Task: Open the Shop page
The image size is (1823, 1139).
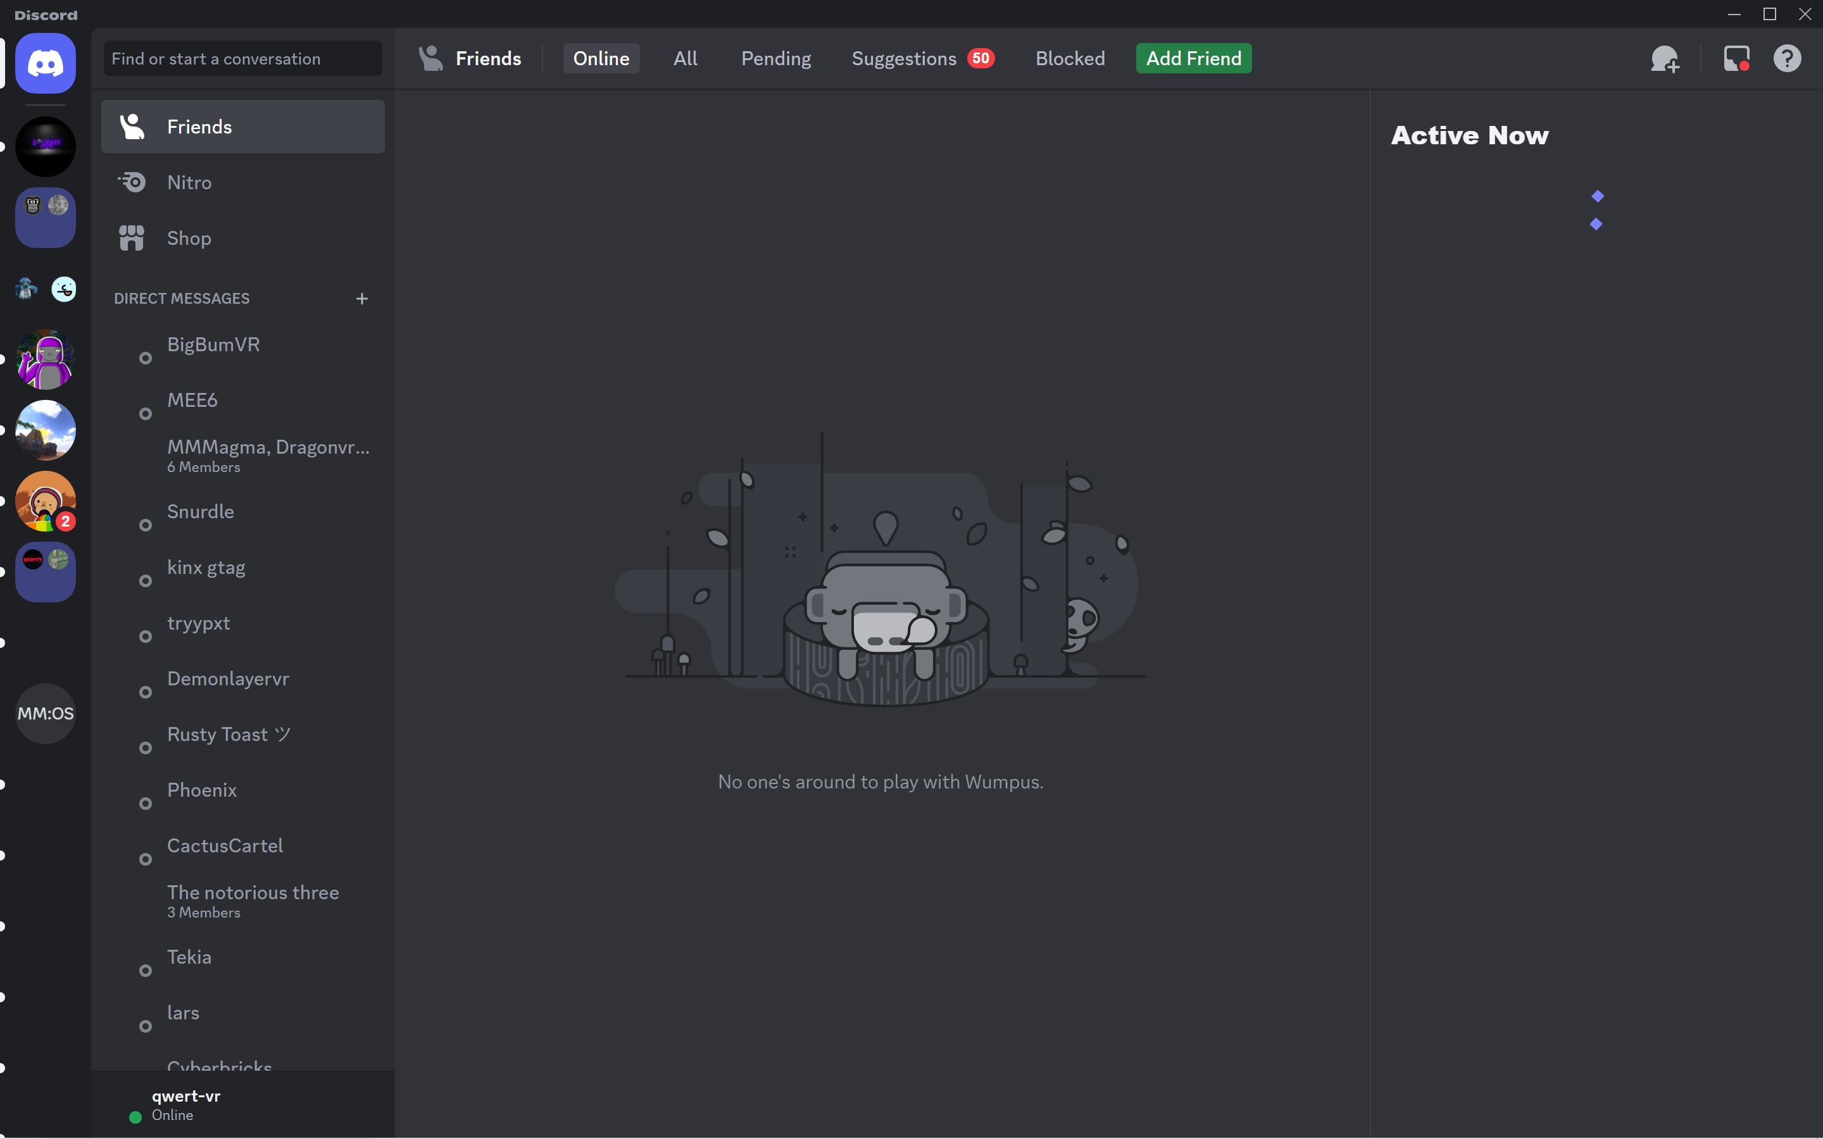Action: (x=189, y=238)
